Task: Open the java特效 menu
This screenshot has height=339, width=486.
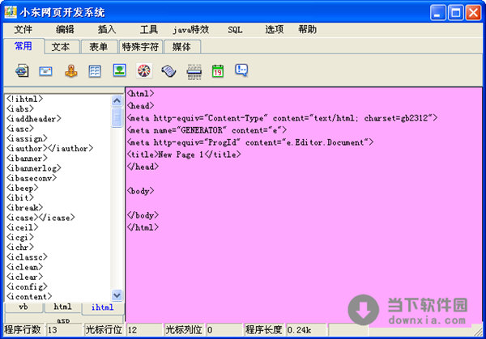Action: 191,30
